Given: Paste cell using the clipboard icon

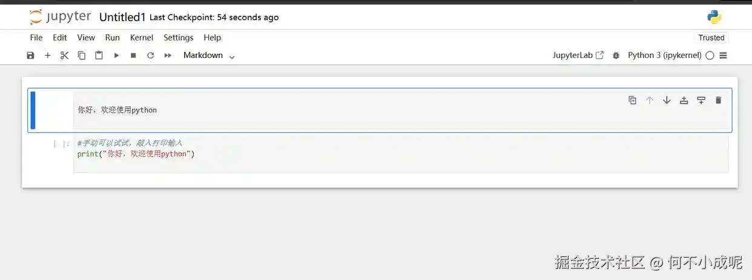Looking at the screenshot, I should [99, 55].
